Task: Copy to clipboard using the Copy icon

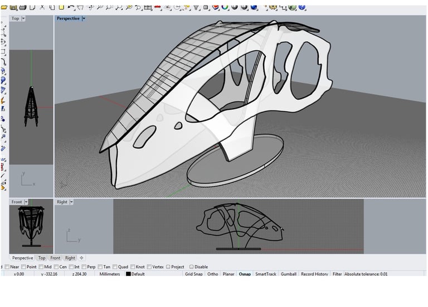Action: coord(52,7)
